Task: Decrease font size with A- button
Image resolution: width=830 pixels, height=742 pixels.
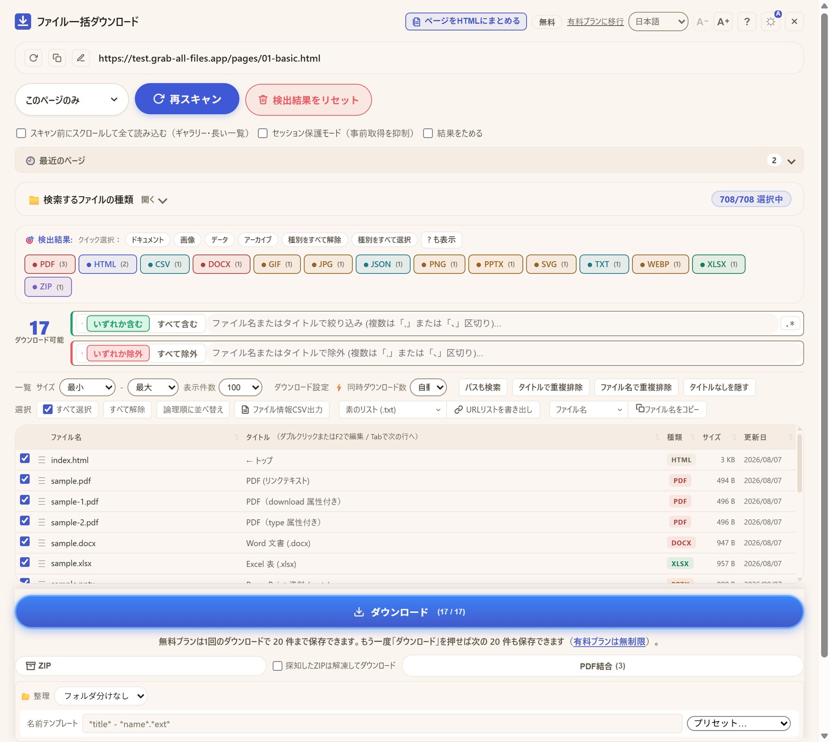Action: coord(702,21)
